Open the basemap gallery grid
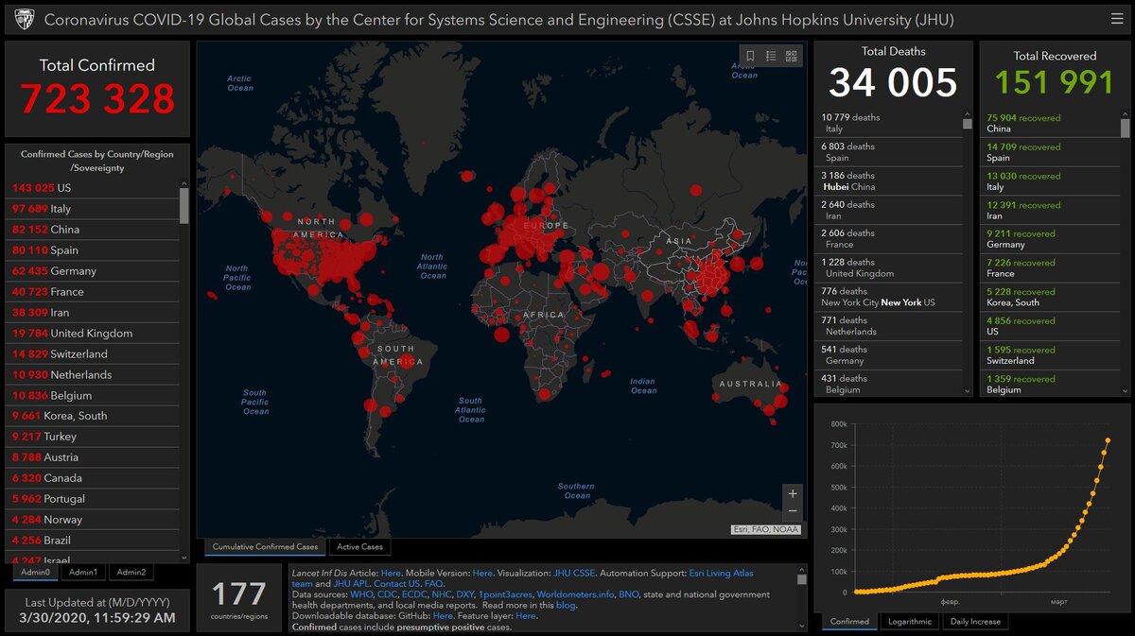Image resolution: width=1135 pixels, height=636 pixels. click(792, 56)
